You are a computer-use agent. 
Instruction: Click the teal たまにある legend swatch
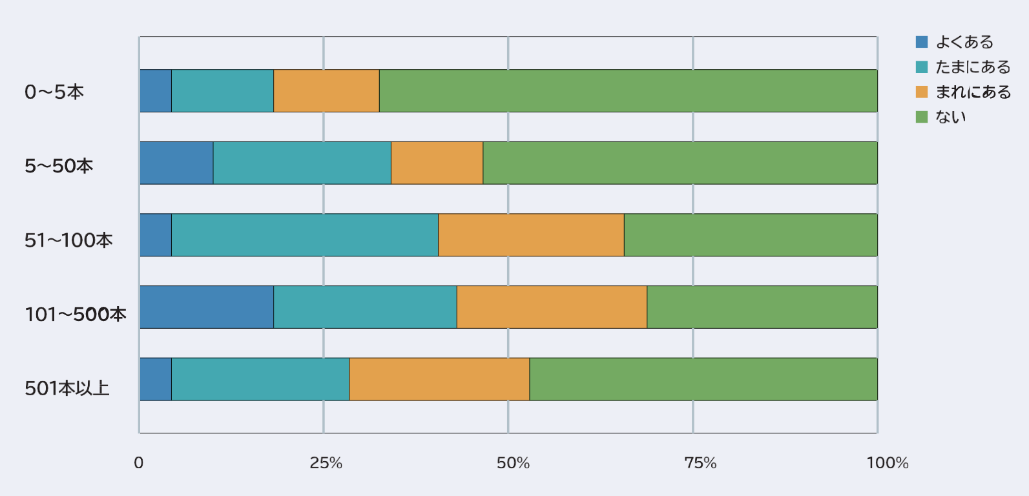(x=922, y=67)
